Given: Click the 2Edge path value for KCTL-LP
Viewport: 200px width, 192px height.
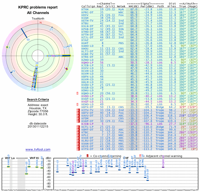Looking at the screenshot, I should (x=160, y=127).
